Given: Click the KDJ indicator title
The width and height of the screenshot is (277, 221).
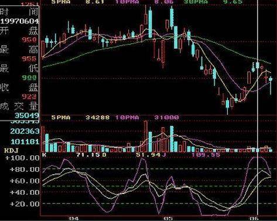Looking at the screenshot, I should [x=11, y=151].
